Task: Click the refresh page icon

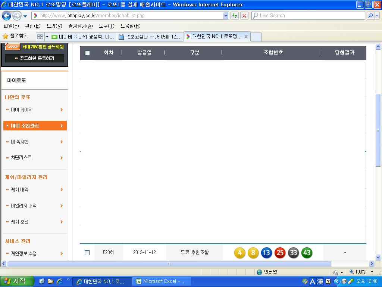Action: (x=235, y=16)
